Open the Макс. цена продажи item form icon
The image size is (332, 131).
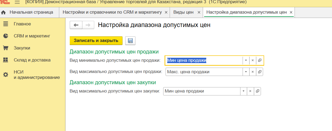point(260,72)
